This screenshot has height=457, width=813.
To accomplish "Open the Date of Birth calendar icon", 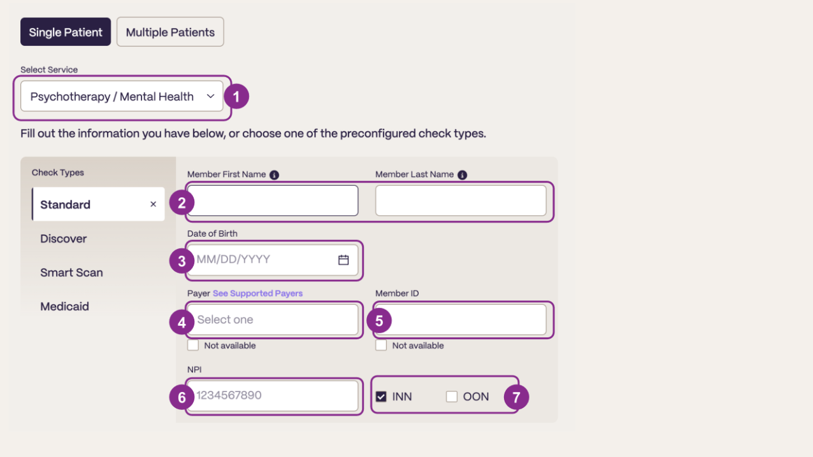I will [343, 260].
